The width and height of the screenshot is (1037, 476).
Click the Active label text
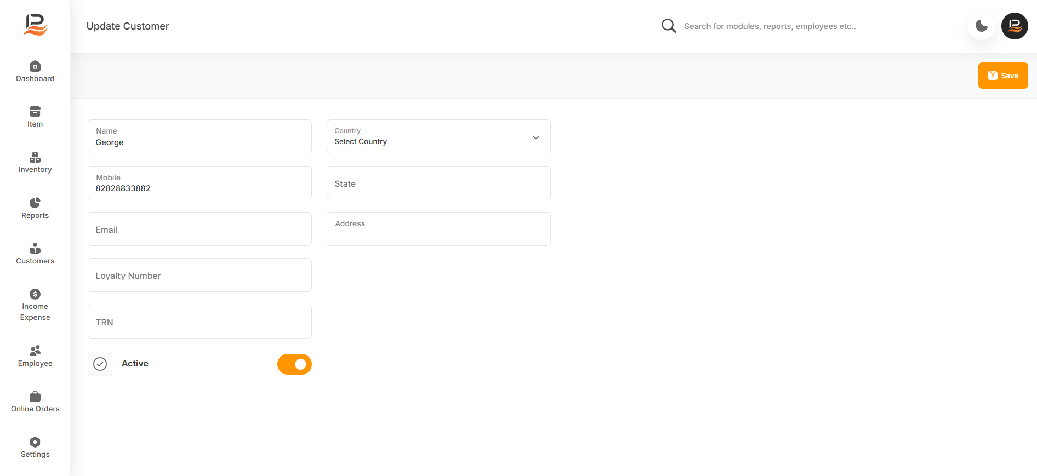[135, 364]
